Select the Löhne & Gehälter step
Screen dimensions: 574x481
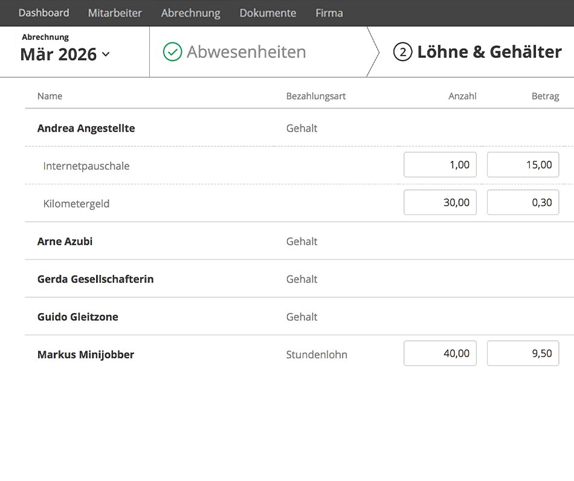(x=489, y=53)
